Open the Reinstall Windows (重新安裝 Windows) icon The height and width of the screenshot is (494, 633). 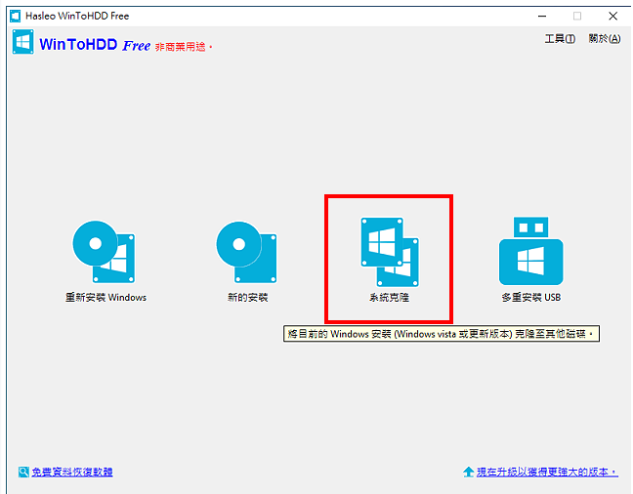[105, 252]
